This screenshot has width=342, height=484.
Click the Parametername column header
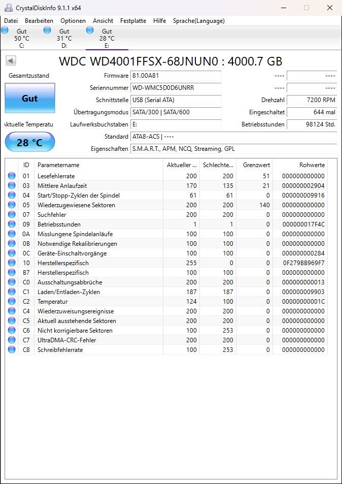pyautogui.click(x=98, y=165)
